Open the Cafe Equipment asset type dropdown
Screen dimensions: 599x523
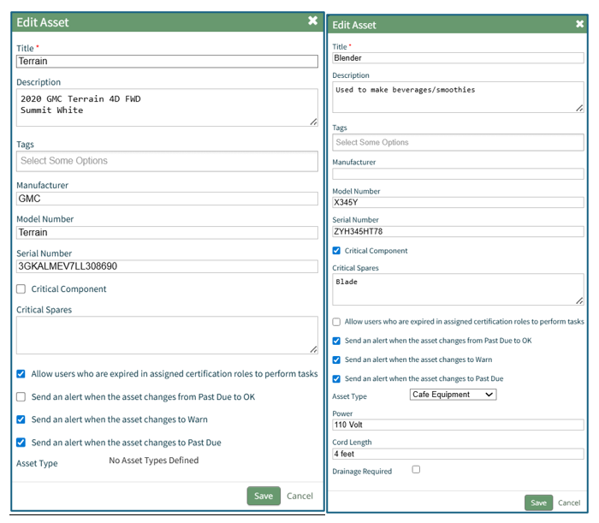[453, 395]
